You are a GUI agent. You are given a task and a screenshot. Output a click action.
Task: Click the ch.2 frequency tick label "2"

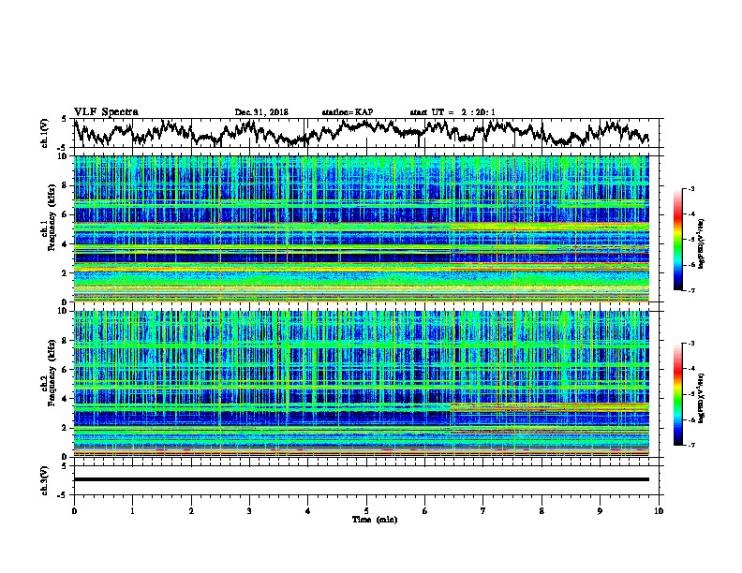(x=66, y=428)
